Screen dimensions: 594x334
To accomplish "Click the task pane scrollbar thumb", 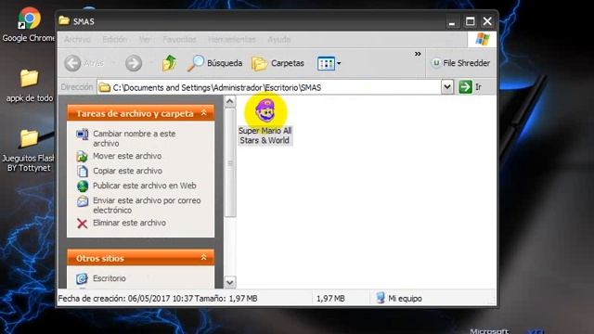I will pos(229,163).
